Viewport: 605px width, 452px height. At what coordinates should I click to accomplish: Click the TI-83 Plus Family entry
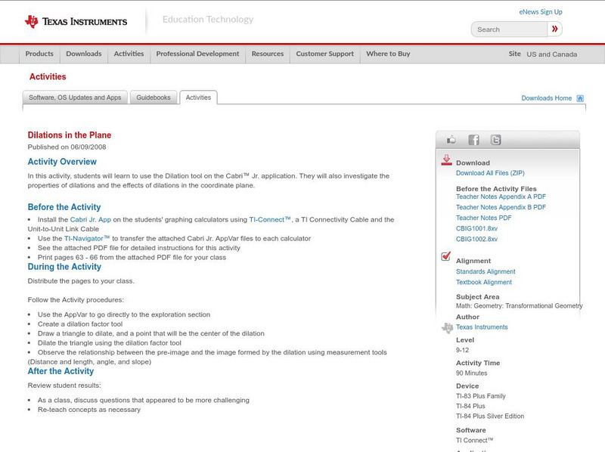pos(481,396)
